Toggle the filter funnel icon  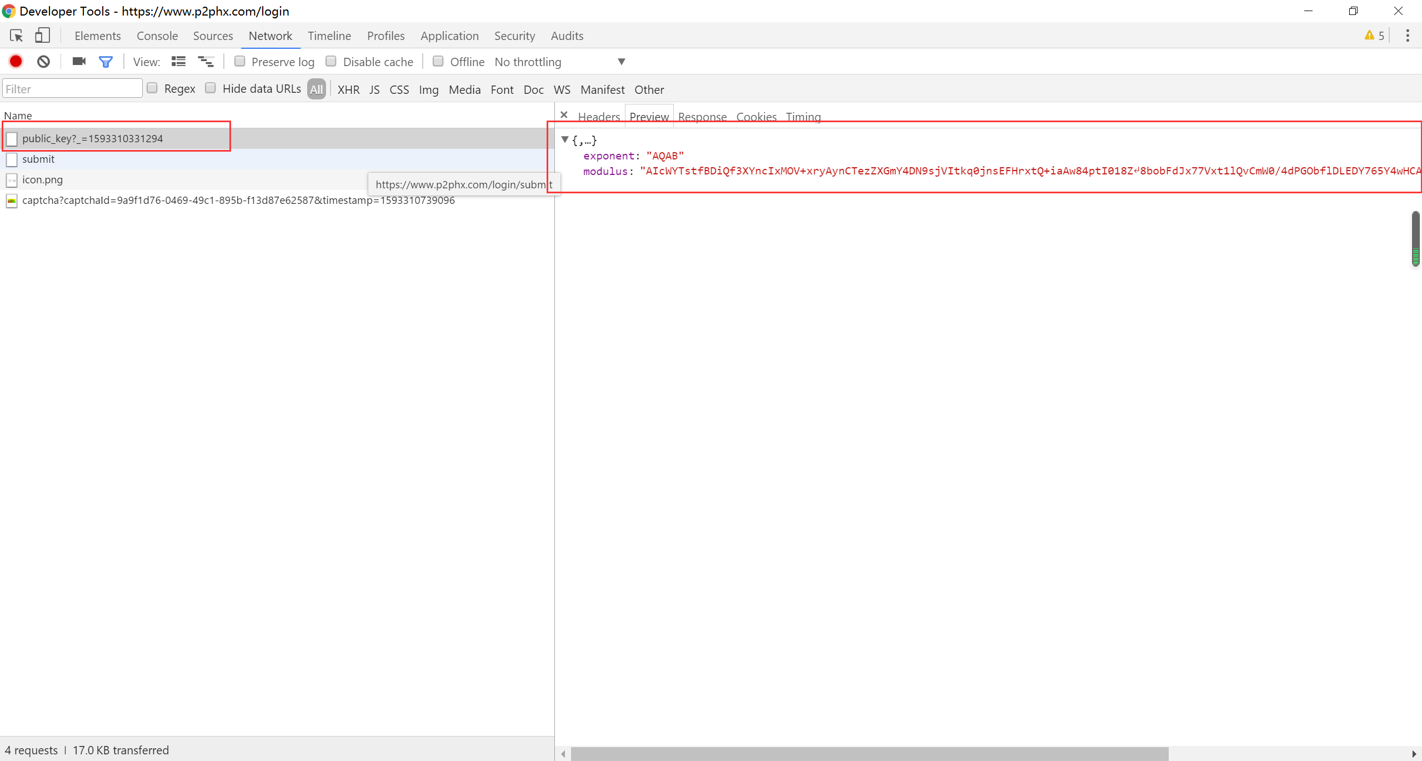(x=106, y=62)
